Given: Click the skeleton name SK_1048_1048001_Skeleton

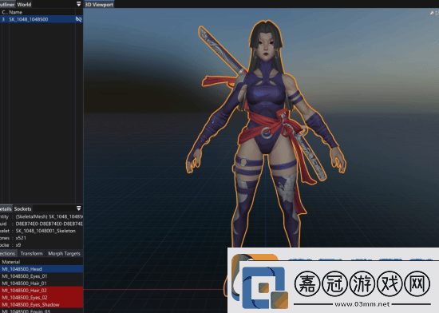Looking at the screenshot, I should [x=45, y=231].
